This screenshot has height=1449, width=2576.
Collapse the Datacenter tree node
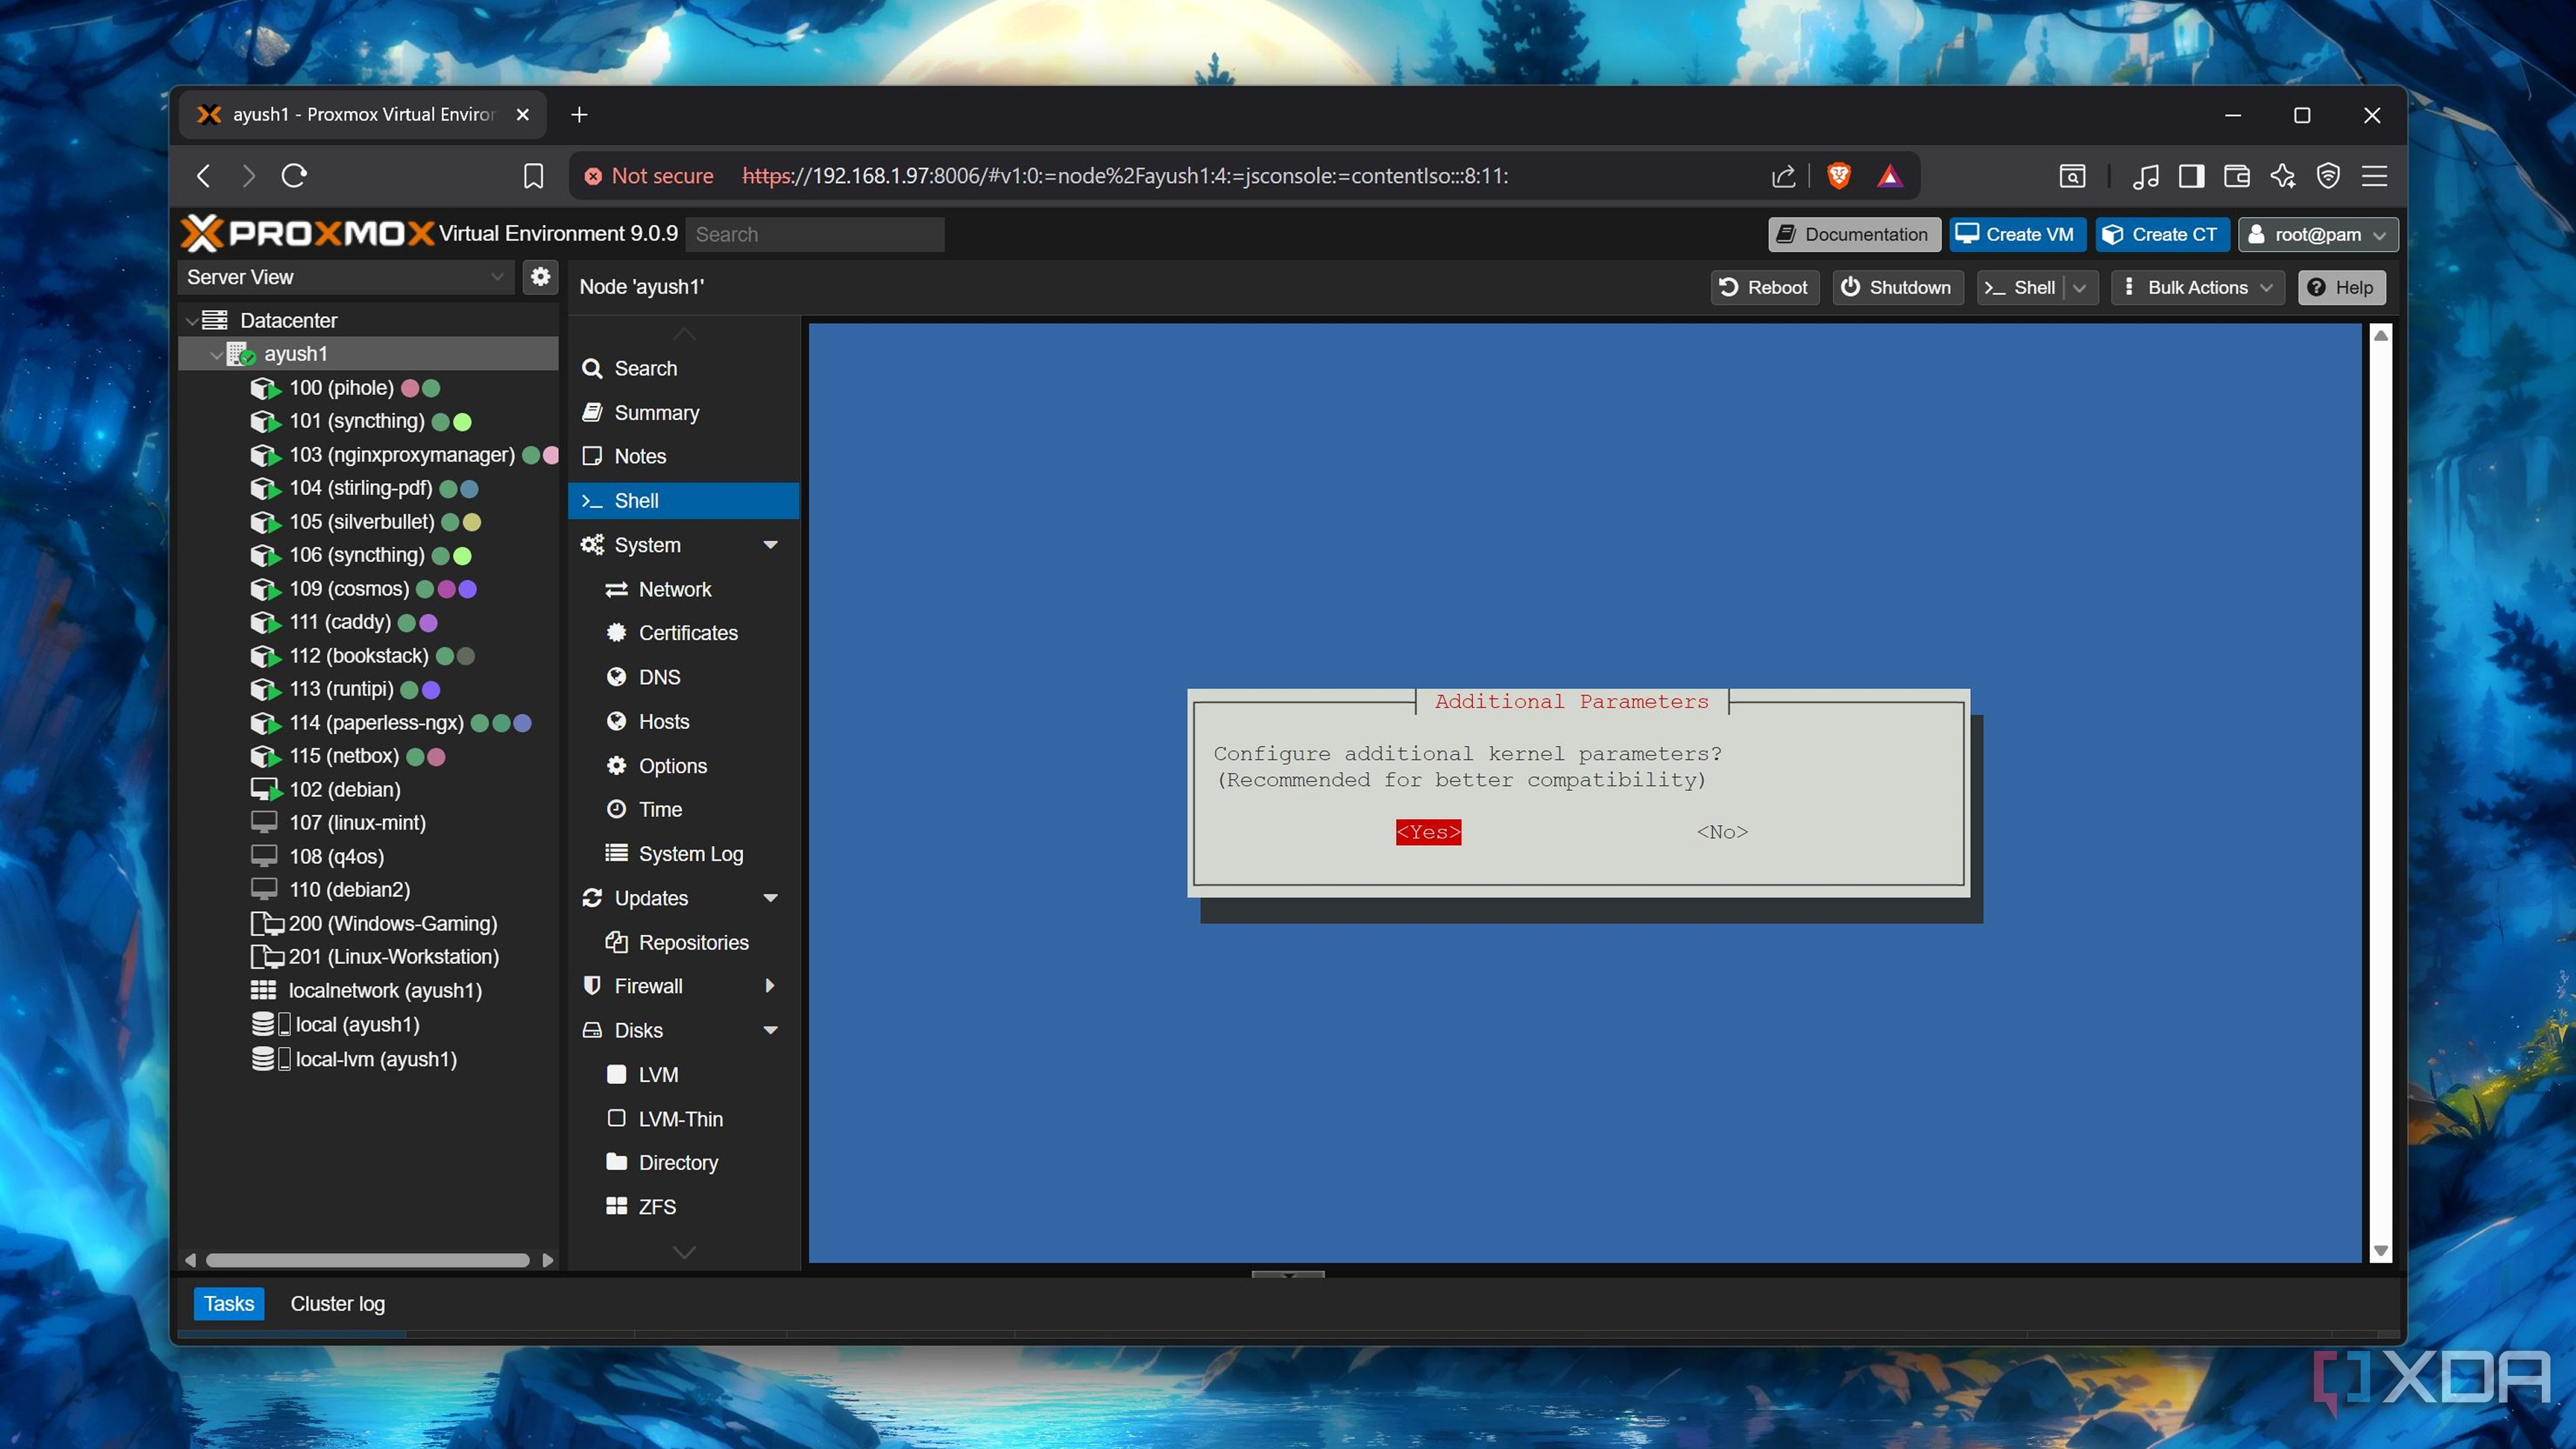pyautogui.click(x=191, y=321)
